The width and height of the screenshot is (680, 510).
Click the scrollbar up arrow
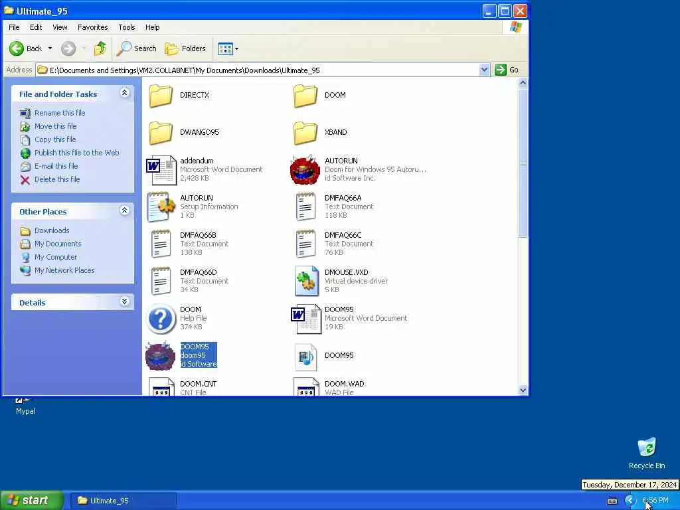[523, 83]
